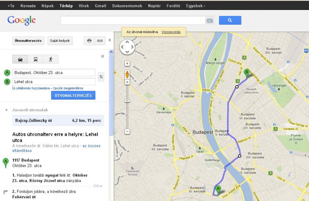Click the right-turn arrow icon at step 2

click(5, 192)
